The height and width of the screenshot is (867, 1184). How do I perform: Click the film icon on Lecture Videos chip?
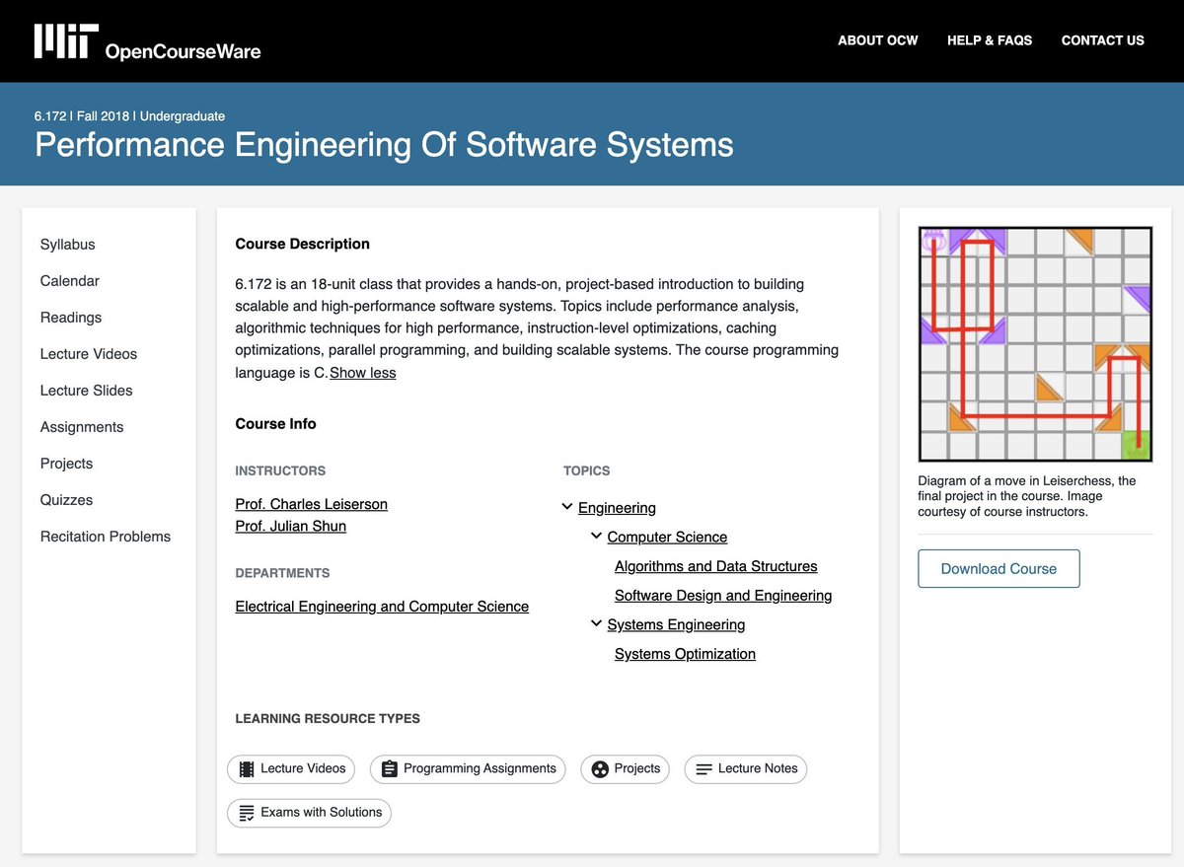click(x=247, y=768)
